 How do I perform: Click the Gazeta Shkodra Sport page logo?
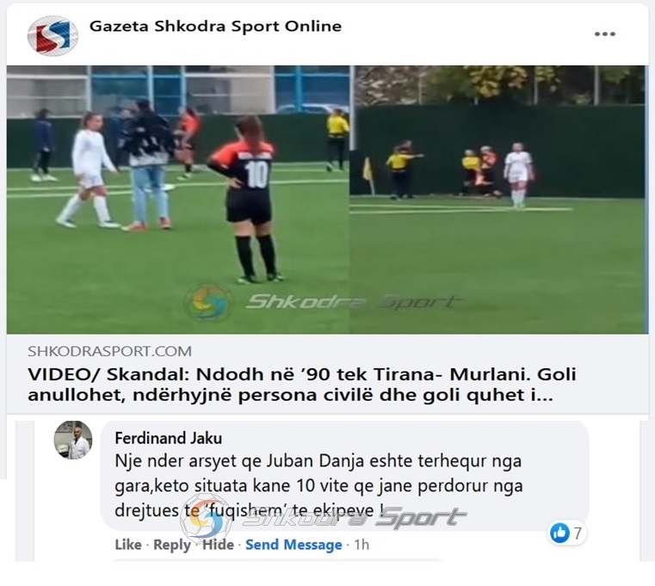(x=53, y=36)
